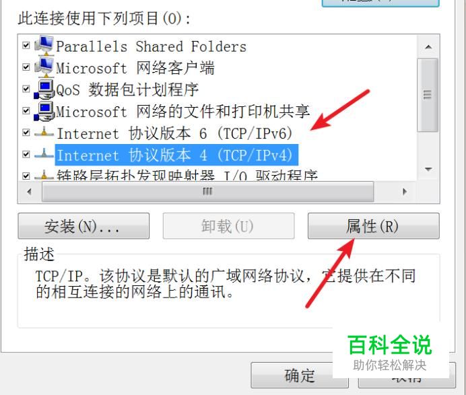466x395 pixels.
Task: Click the Microsoft 网络客户端 computer icon
Action: tap(44, 67)
